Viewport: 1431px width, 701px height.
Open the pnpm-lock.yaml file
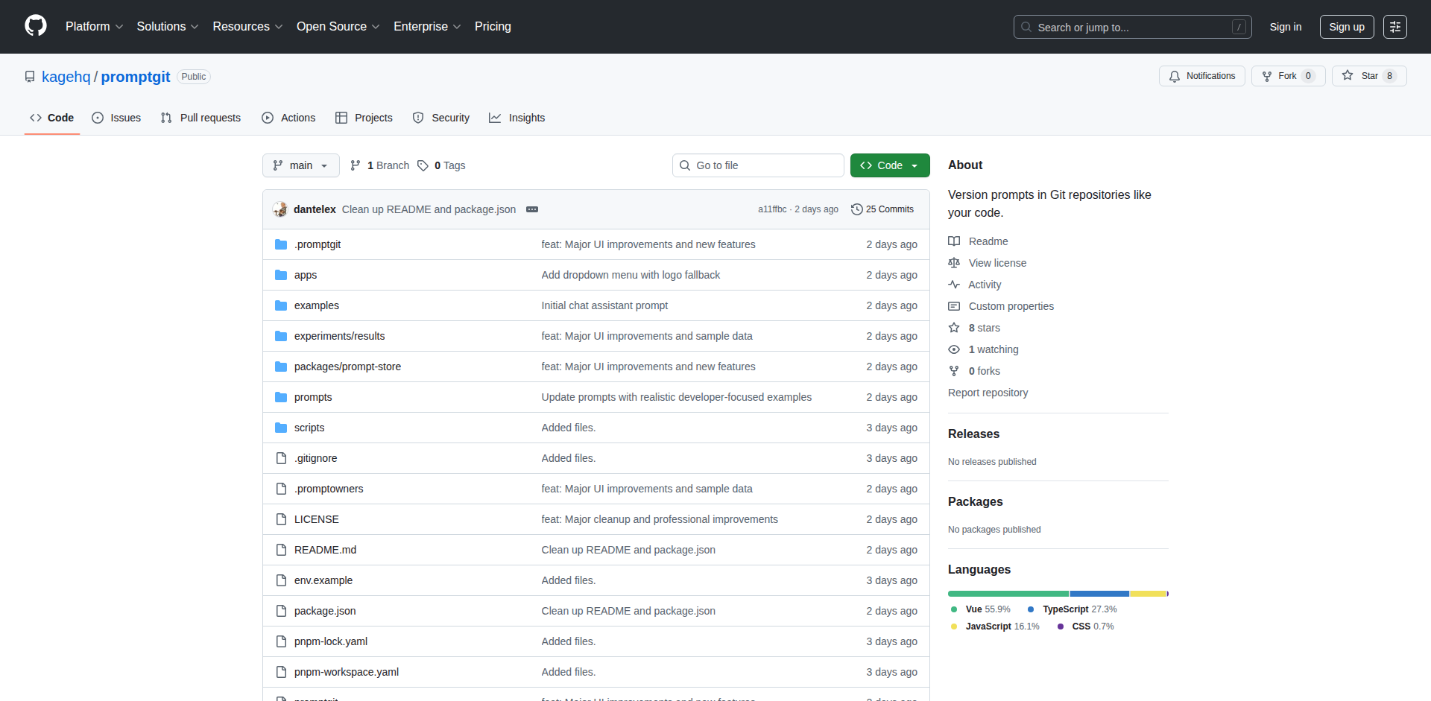(x=330, y=641)
